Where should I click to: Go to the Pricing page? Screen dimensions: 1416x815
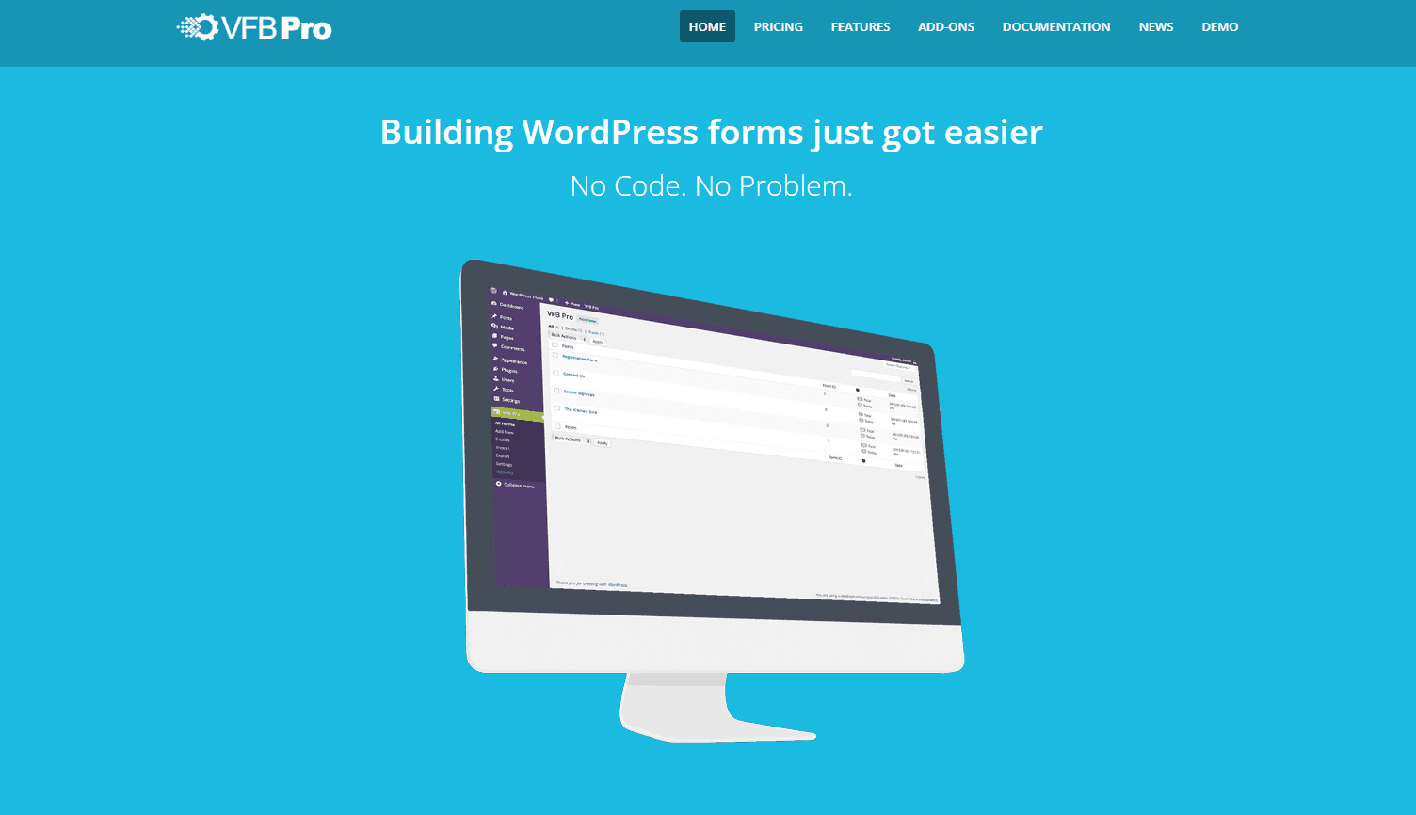coord(779,26)
